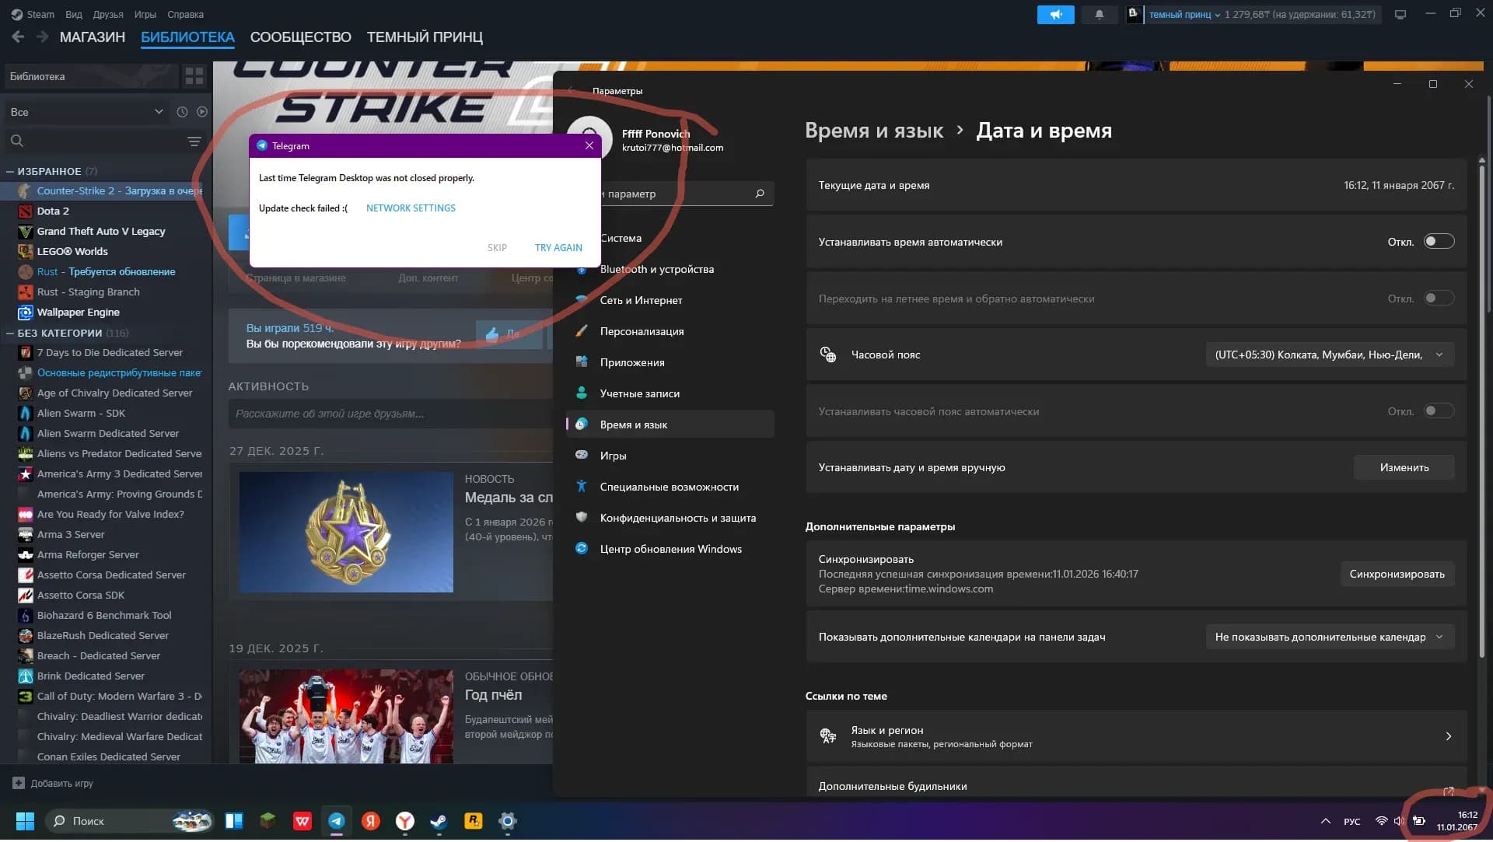Click TRY AGAIN in Telegram dialog
Viewport: 1493px width, 842px height.
(x=558, y=247)
